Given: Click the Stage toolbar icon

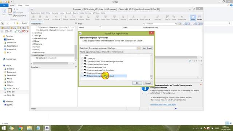Looking at the screenshot, I should [97, 18].
